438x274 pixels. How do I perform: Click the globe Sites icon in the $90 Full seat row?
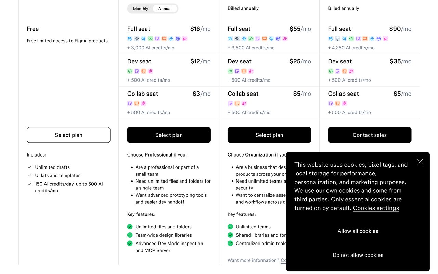pos(378,39)
